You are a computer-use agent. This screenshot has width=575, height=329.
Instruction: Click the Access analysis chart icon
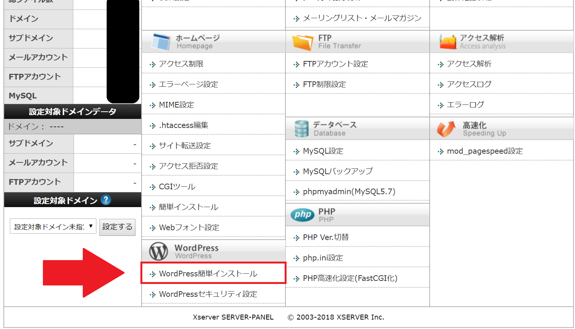coord(448,42)
